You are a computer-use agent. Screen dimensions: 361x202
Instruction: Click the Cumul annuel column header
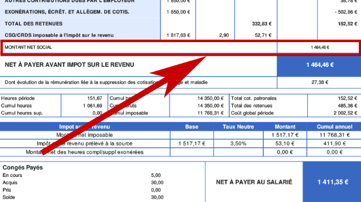pos(334,126)
